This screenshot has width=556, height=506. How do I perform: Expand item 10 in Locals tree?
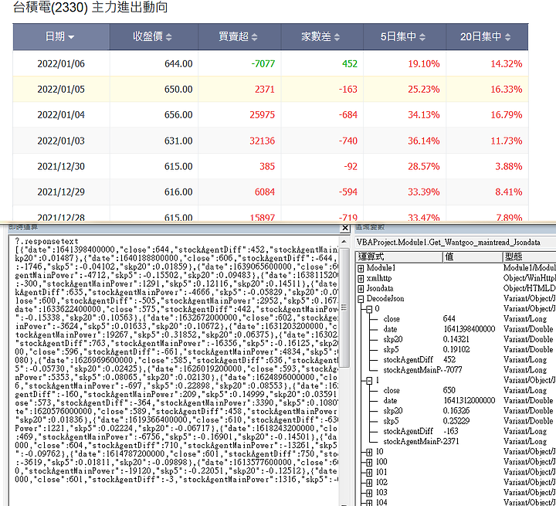click(x=369, y=452)
